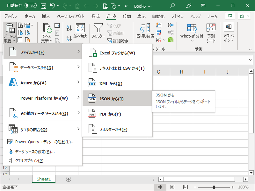Select column H header
The image size is (255, 191).
click(181, 72)
